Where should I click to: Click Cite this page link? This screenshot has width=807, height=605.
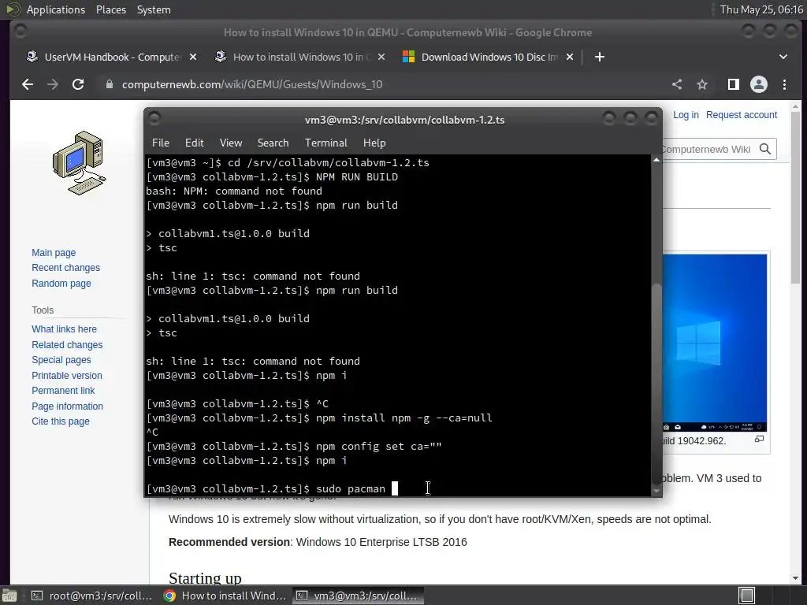60,421
